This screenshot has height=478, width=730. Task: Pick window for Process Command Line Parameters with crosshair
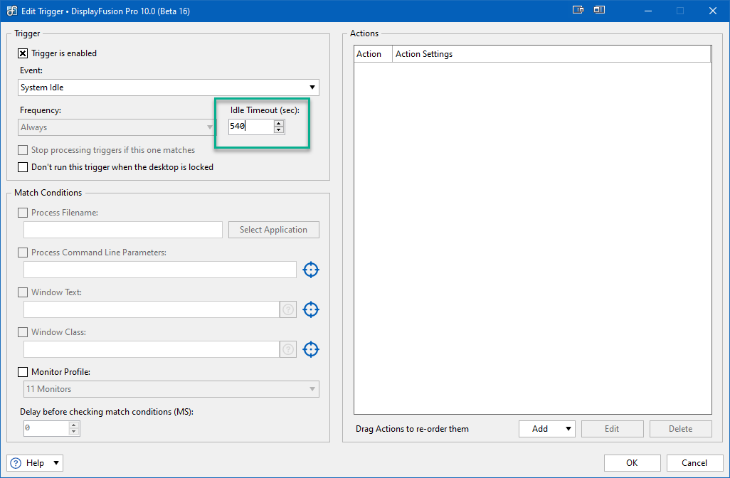click(310, 270)
